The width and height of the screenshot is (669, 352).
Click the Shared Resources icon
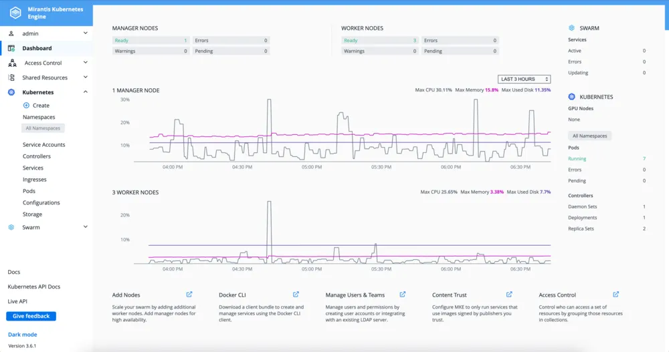11,77
